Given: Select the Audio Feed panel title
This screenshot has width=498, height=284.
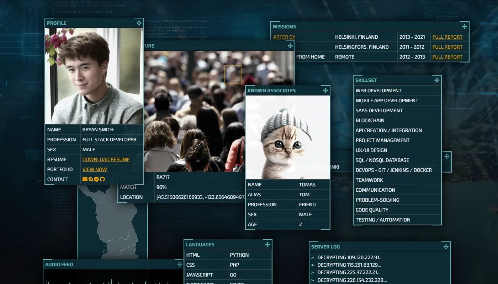Looking at the screenshot, I should [x=59, y=264].
